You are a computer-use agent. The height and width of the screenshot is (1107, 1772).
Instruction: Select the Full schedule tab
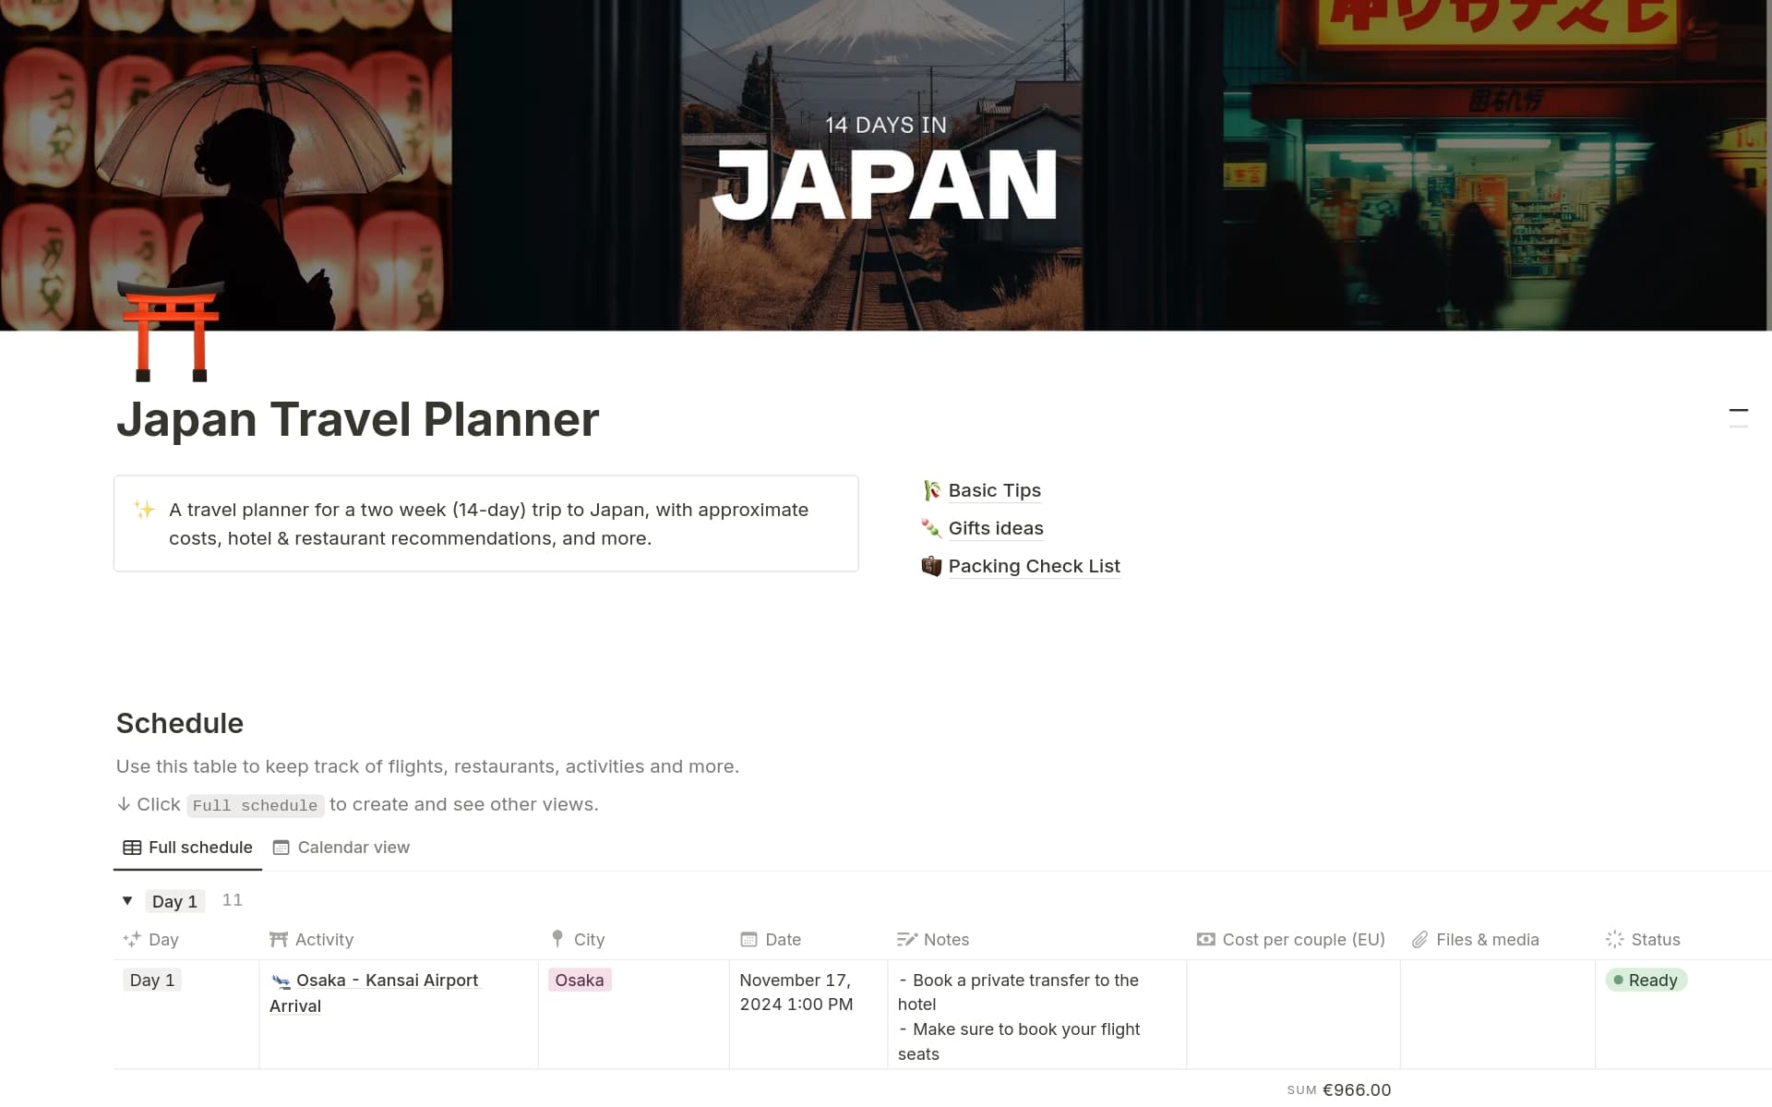click(199, 848)
